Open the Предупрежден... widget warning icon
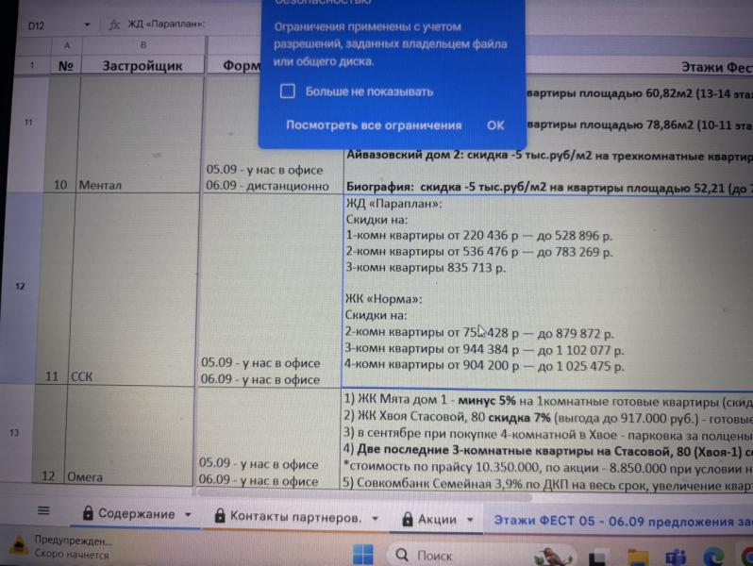 click(x=19, y=545)
